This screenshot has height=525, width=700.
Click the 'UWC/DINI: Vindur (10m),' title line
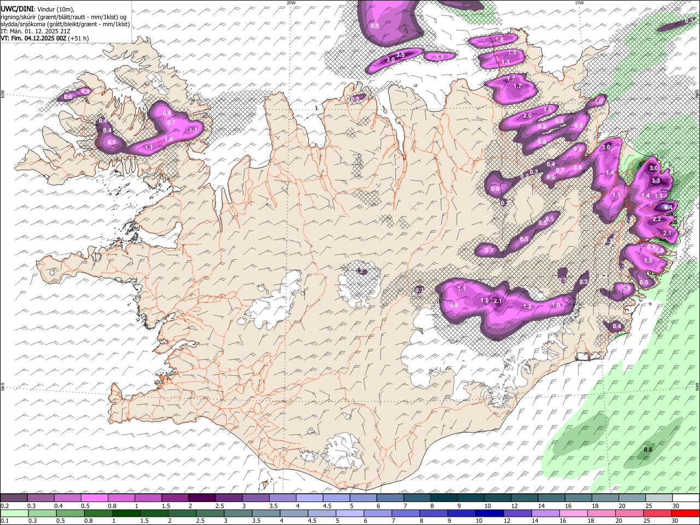(37, 9)
